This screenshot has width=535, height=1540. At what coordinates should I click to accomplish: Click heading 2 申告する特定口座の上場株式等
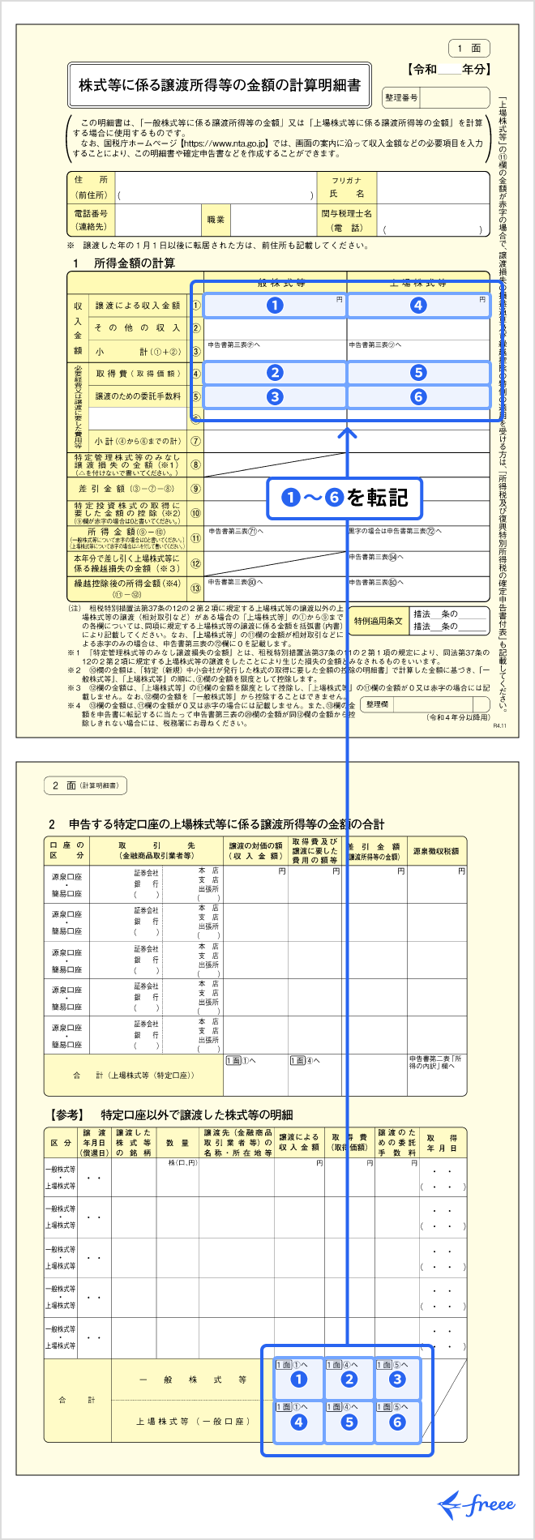coord(216,824)
